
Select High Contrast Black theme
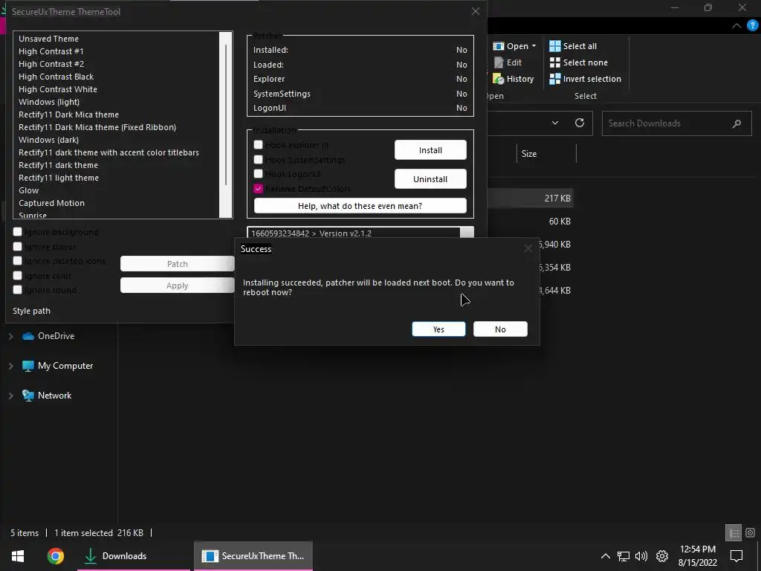(56, 77)
